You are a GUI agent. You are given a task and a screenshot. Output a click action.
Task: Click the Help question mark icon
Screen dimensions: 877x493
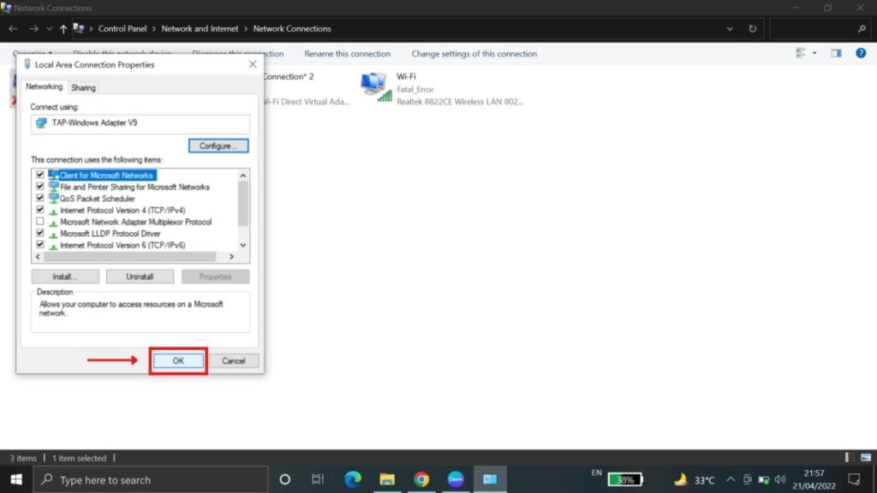tap(861, 53)
